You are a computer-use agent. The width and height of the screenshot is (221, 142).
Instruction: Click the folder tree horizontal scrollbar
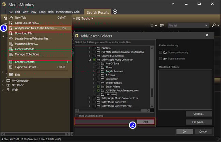110,110
